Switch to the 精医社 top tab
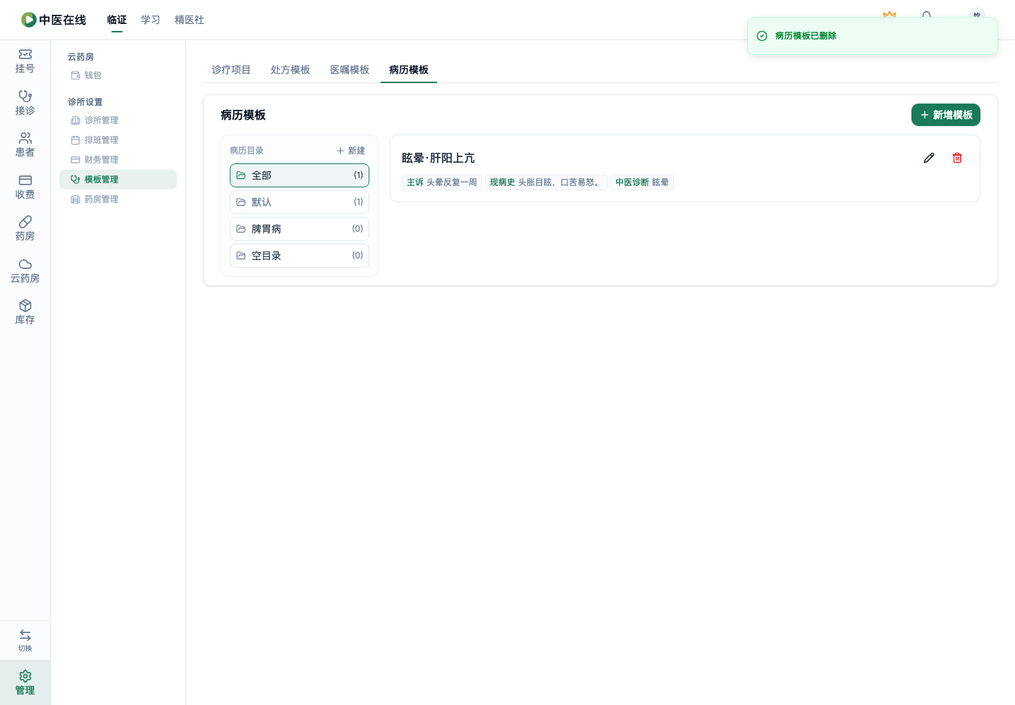Screen dimensions: 1015x705 190,20
